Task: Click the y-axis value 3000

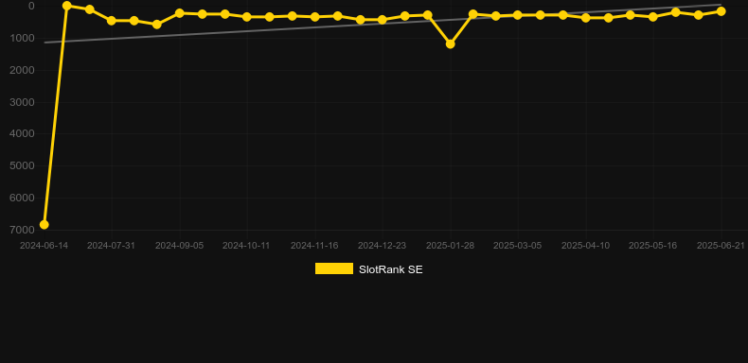Action: click(22, 102)
